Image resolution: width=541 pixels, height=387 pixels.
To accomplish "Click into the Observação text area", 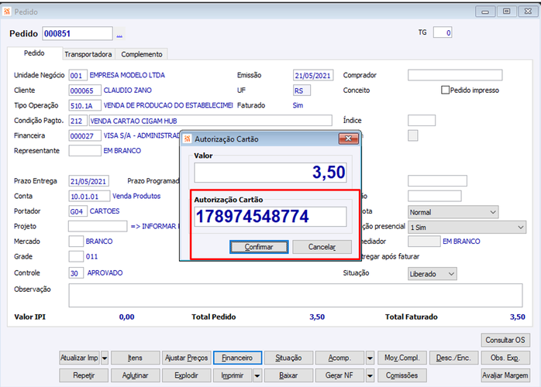I will [295, 296].
